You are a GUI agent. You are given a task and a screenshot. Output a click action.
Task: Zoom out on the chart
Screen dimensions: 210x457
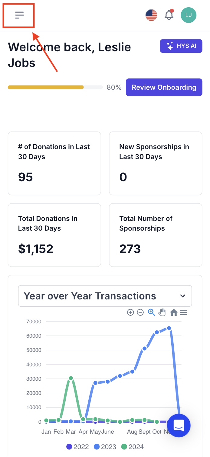(x=140, y=312)
